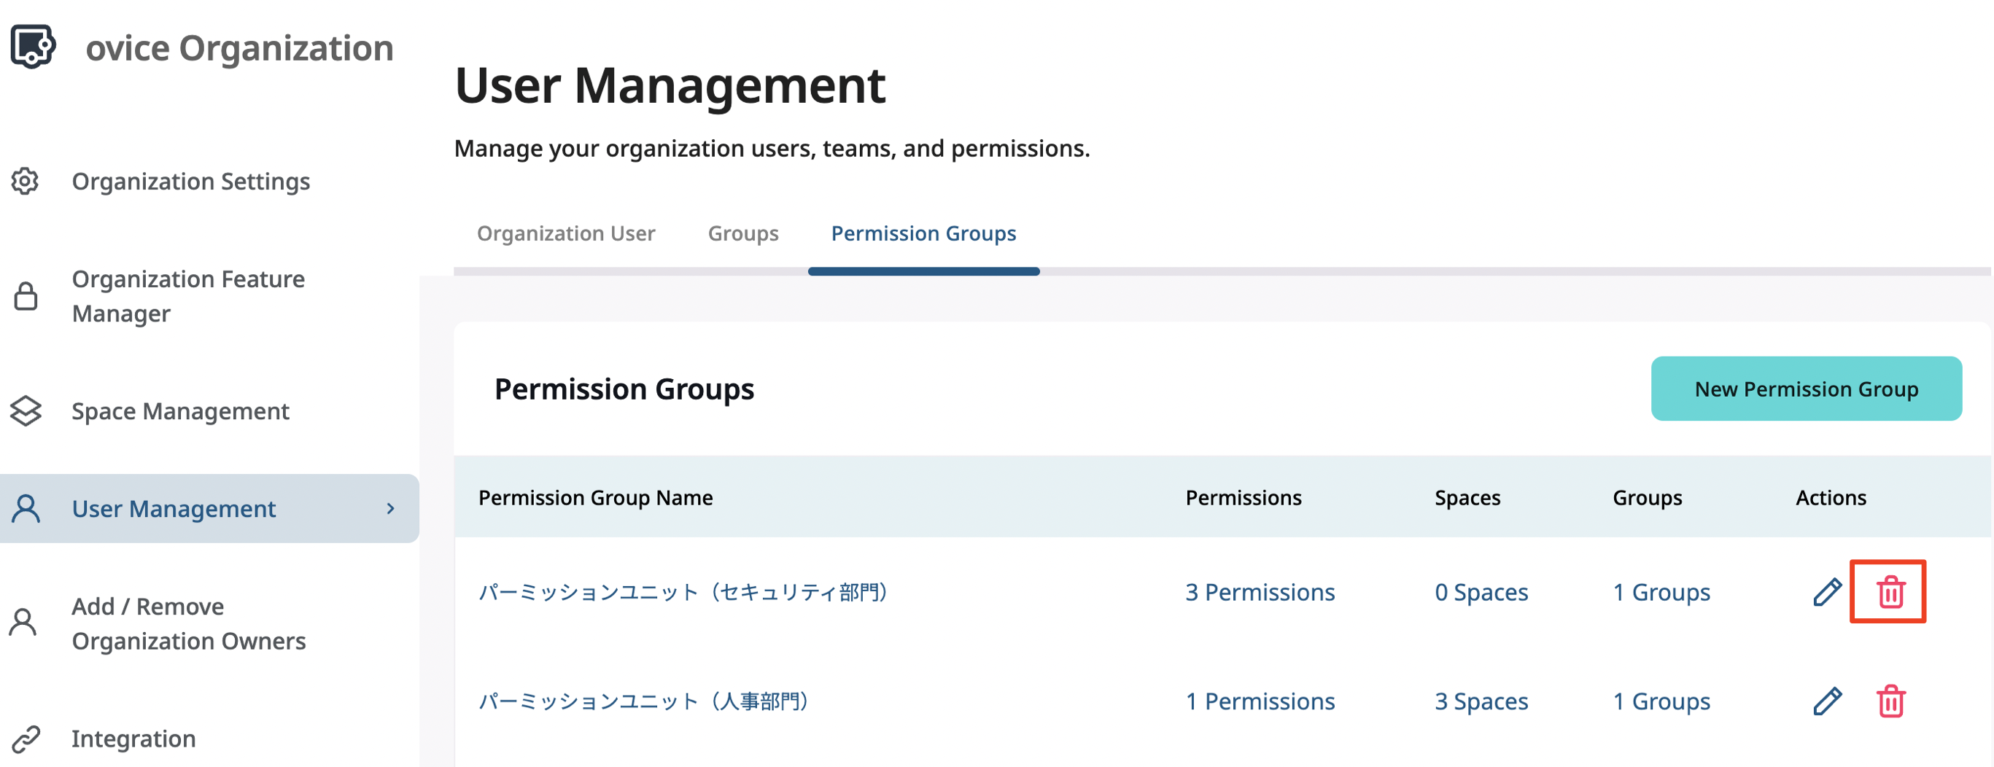This screenshot has height=767, width=1994.
Task: Select User Management in the sidebar
Action: pyautogui.click(x=209, y=508)
